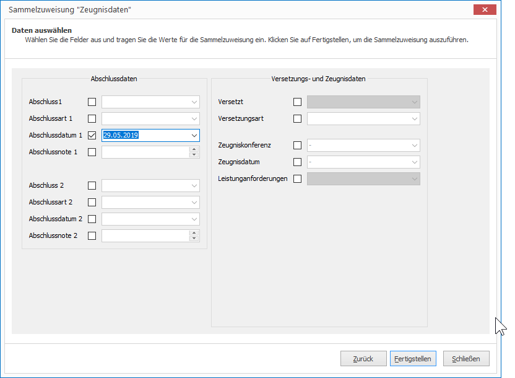515x378 pixels.
Task: Expand the Abschlussart 1 dropdown
Action: [x=194, y=118]
